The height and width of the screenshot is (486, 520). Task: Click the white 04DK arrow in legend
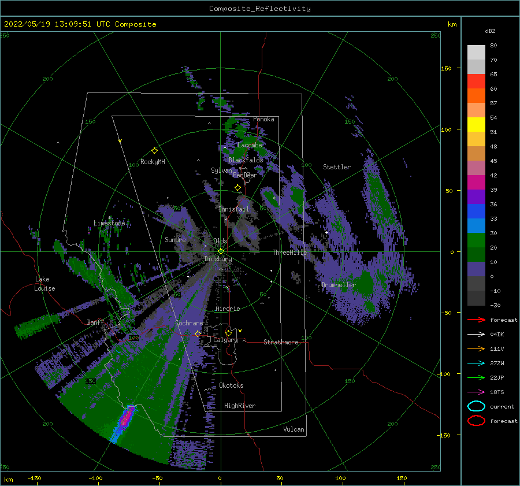coord(476,334)
